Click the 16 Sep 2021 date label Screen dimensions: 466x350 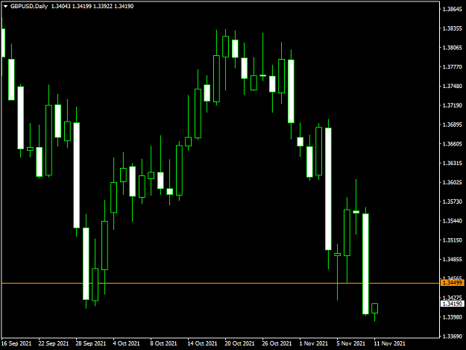(16, 343)
